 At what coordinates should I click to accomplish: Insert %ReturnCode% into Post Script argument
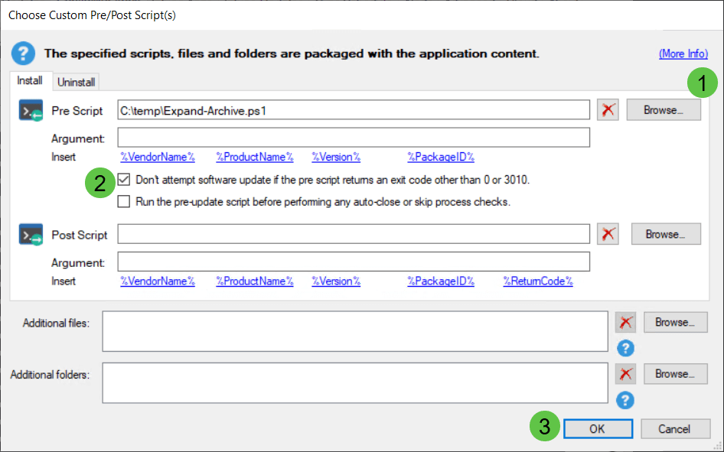coord(538,281)
